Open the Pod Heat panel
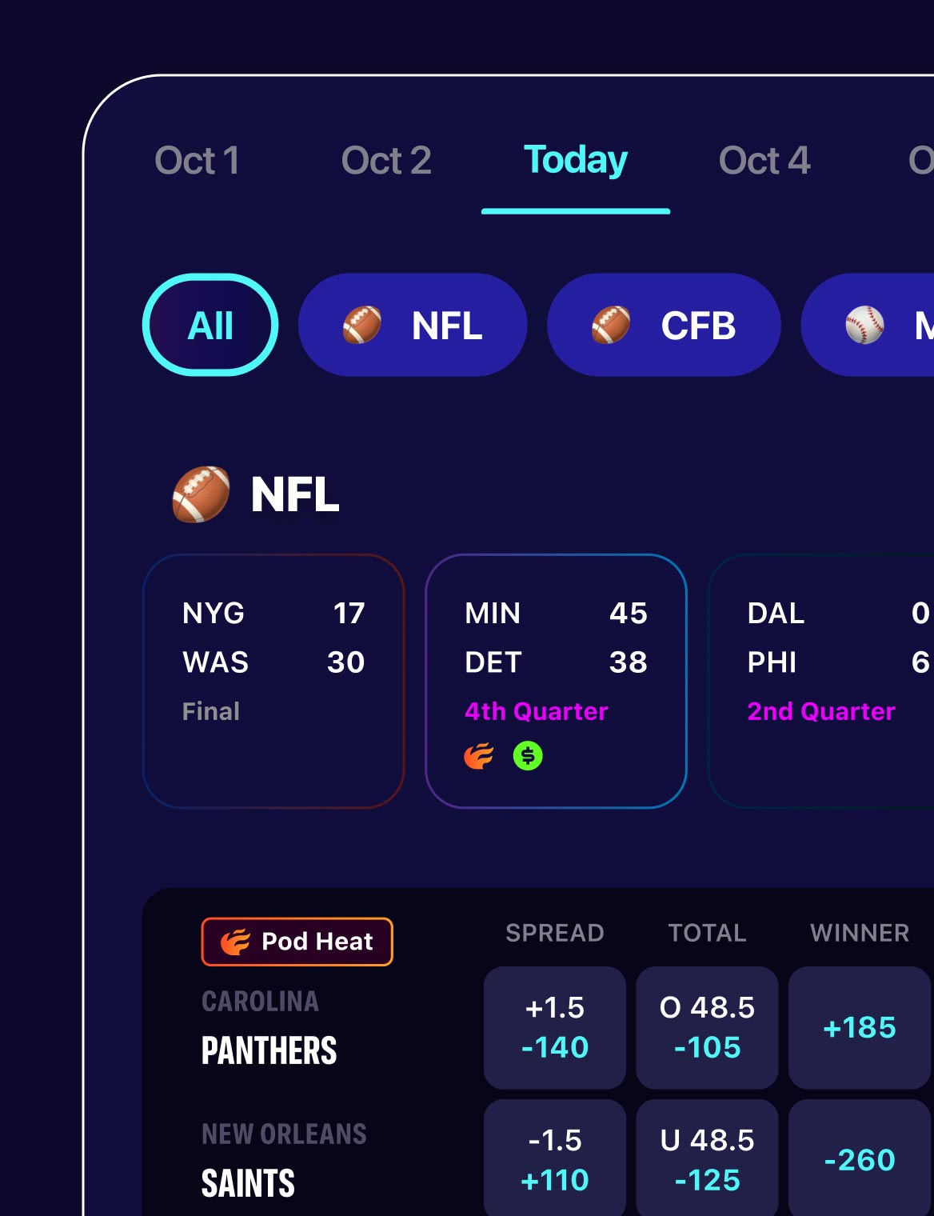The image size is (934, 1216). click(296, 941)
